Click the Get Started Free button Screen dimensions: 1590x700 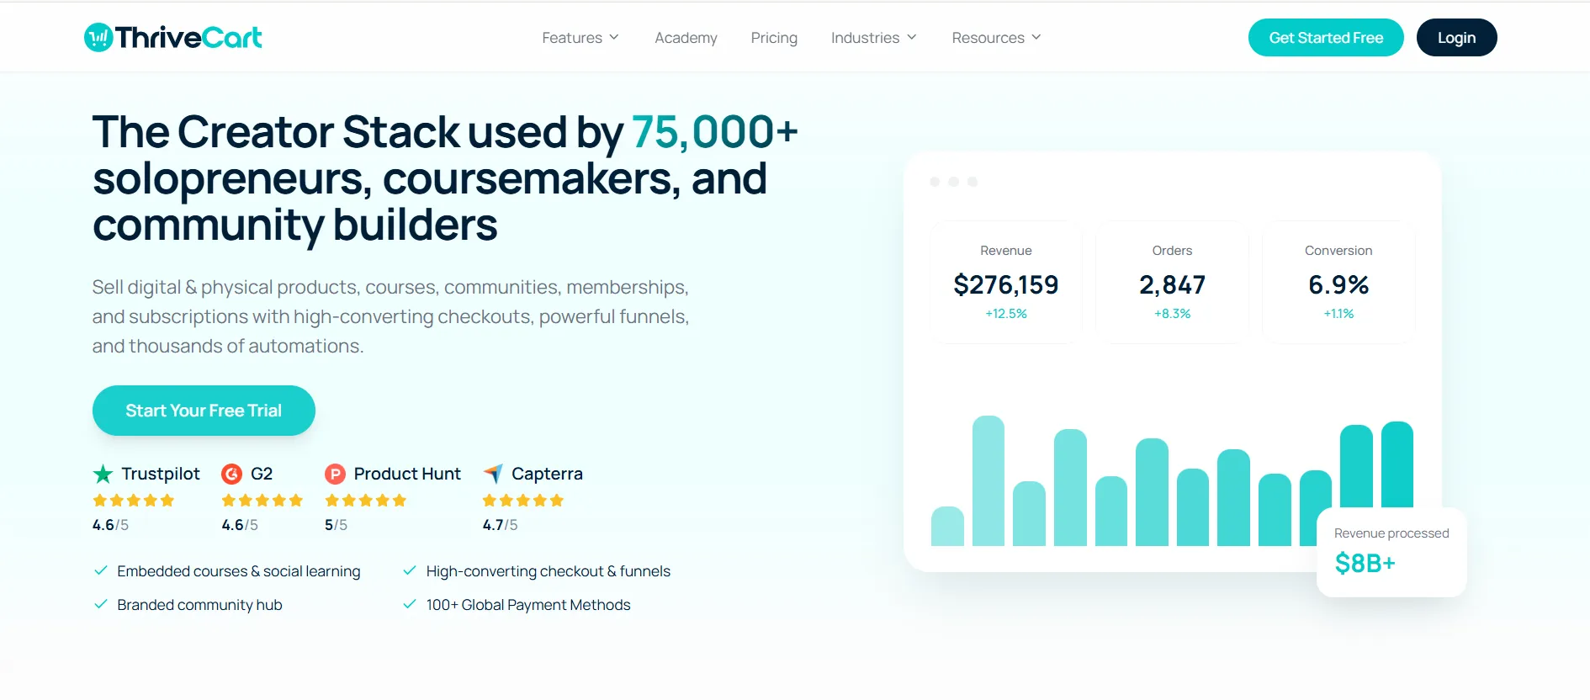coord(1326,38)
